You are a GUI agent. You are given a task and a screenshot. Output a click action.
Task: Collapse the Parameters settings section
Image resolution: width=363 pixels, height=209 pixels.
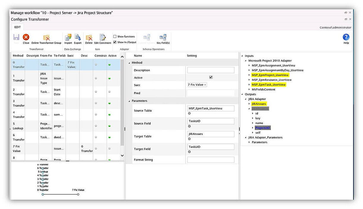129,101
